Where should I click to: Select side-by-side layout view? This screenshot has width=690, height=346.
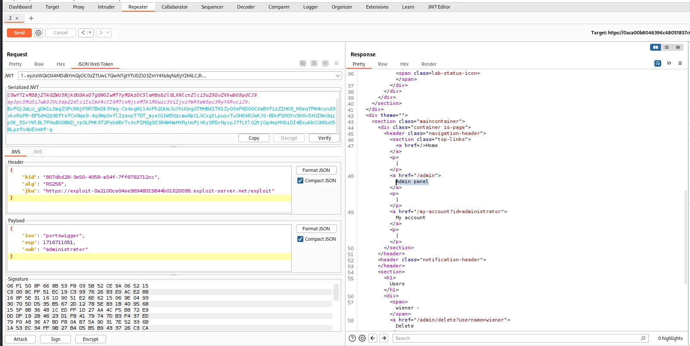tap(655, 47)
